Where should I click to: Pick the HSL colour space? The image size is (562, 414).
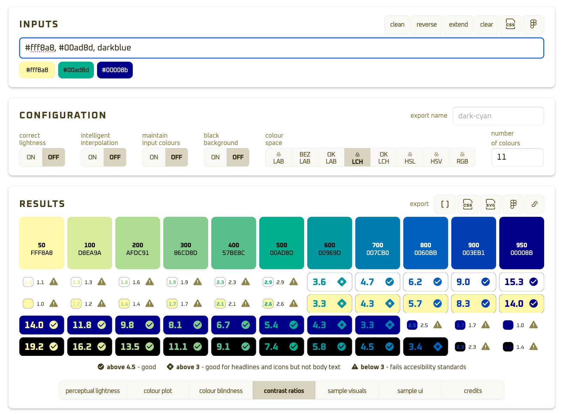[410, 158]
